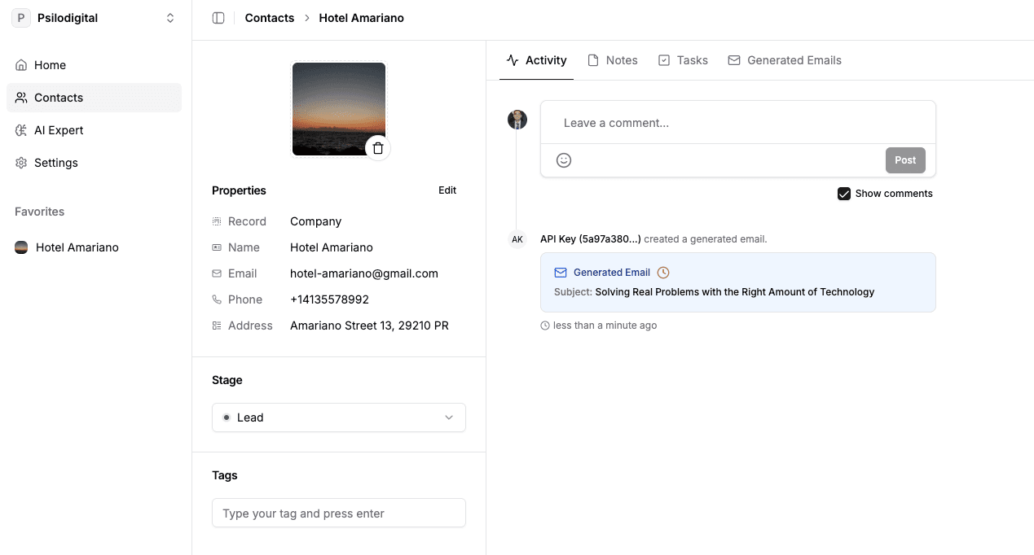Click the phone number +14135578992
Screen dimensions: 1034x555
(x=329, y=299)
